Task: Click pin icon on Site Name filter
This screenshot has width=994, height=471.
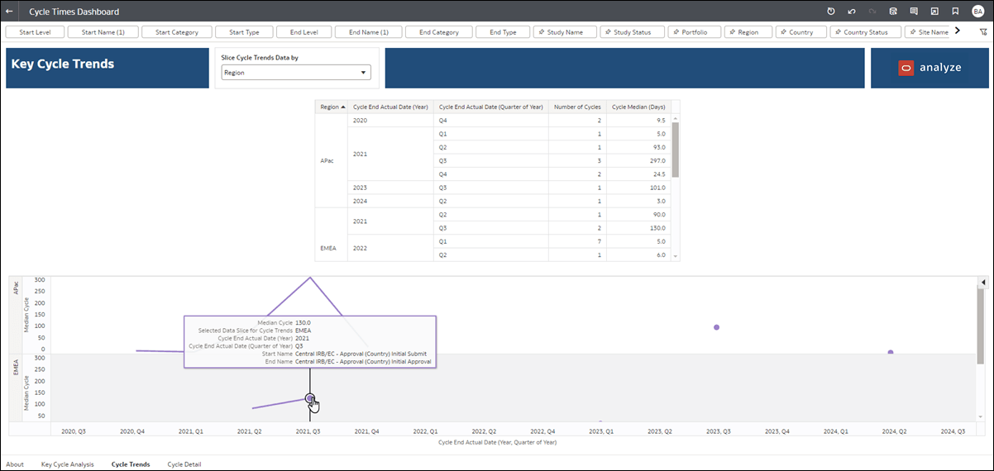Action: [912, 32]
